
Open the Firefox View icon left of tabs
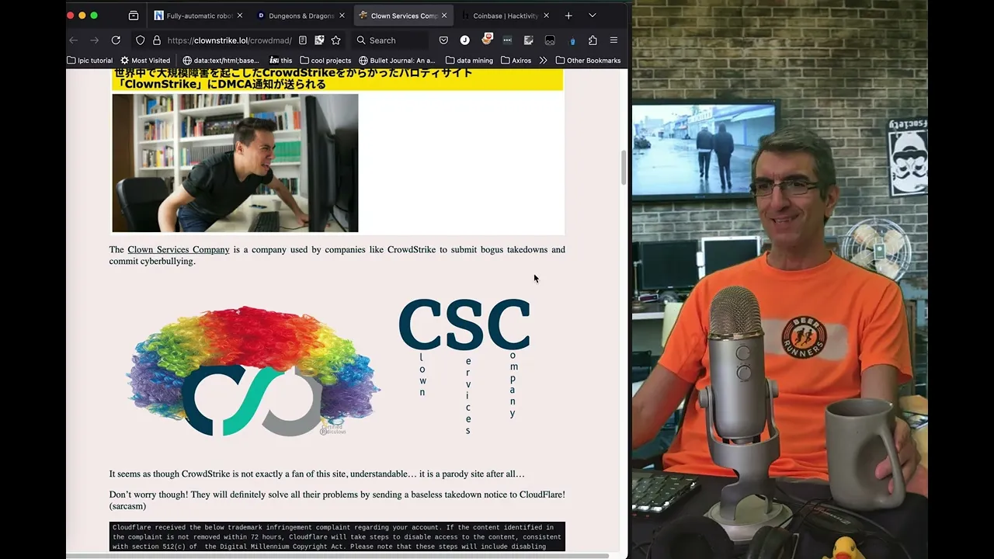coord(133,16)
